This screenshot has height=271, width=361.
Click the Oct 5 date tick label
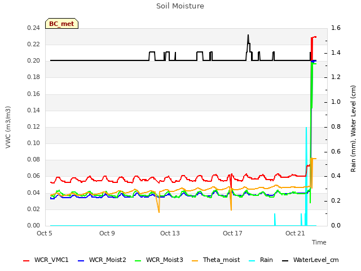tap(45, 233)
